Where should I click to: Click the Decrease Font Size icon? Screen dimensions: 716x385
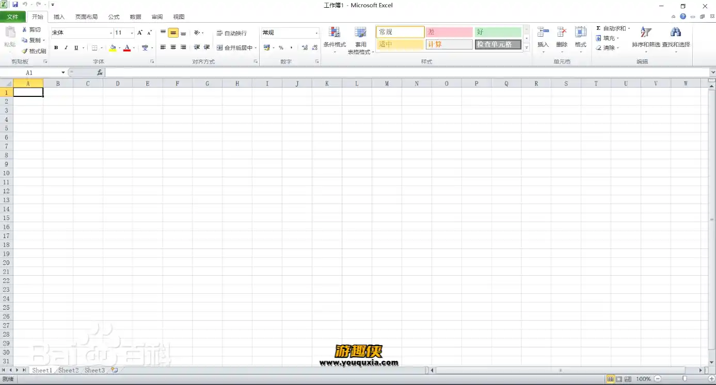click(x=149, y=32)
